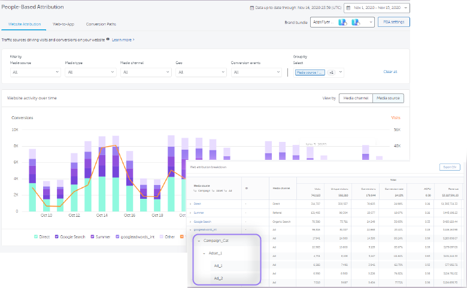Image resolution: width=467 pixels, height=288 pixels.
Task: Toggle googleadwords_int legend checkbox
Action: click(118, 237)
